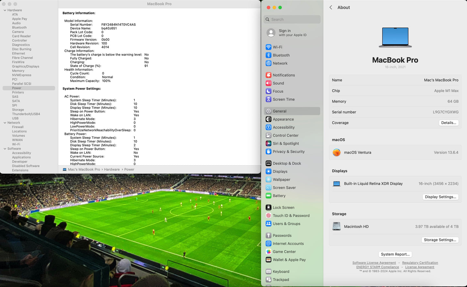Click Hardware in the path bar
Screen dimensions: 467x287
(112, 169)
